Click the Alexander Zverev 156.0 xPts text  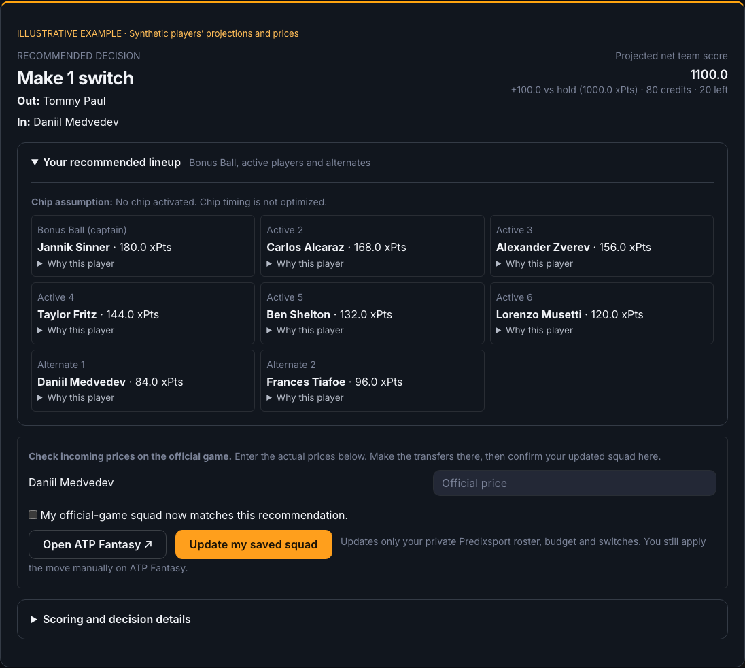[574, 247]
